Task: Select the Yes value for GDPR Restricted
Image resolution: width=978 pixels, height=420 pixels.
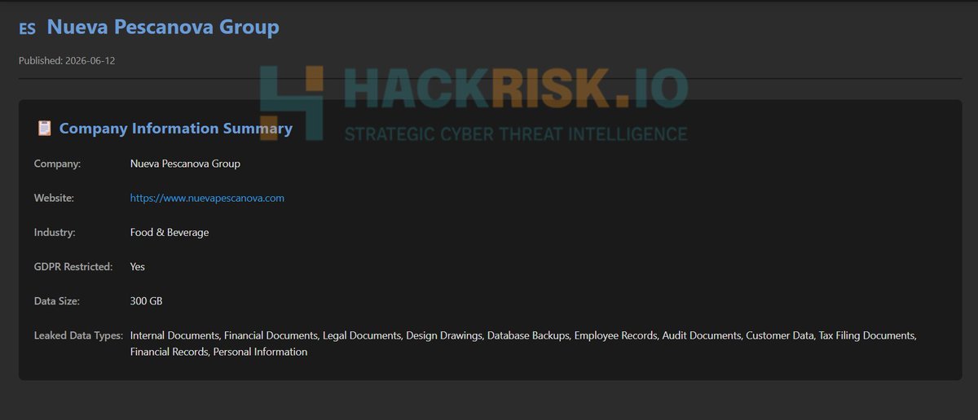Action: 138,266
